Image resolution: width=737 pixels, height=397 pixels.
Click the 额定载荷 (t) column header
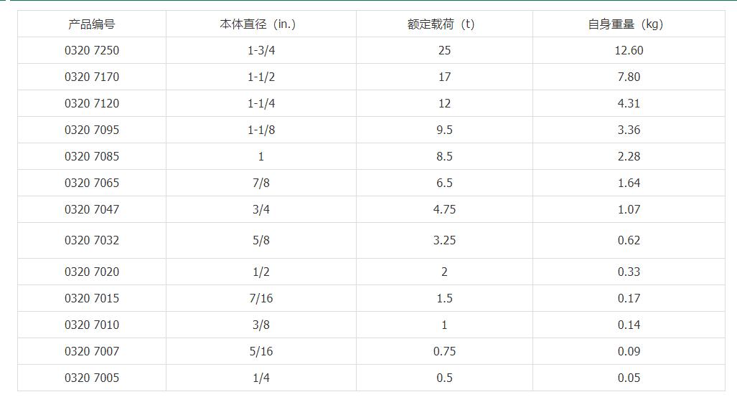click(x=444, y=24)
